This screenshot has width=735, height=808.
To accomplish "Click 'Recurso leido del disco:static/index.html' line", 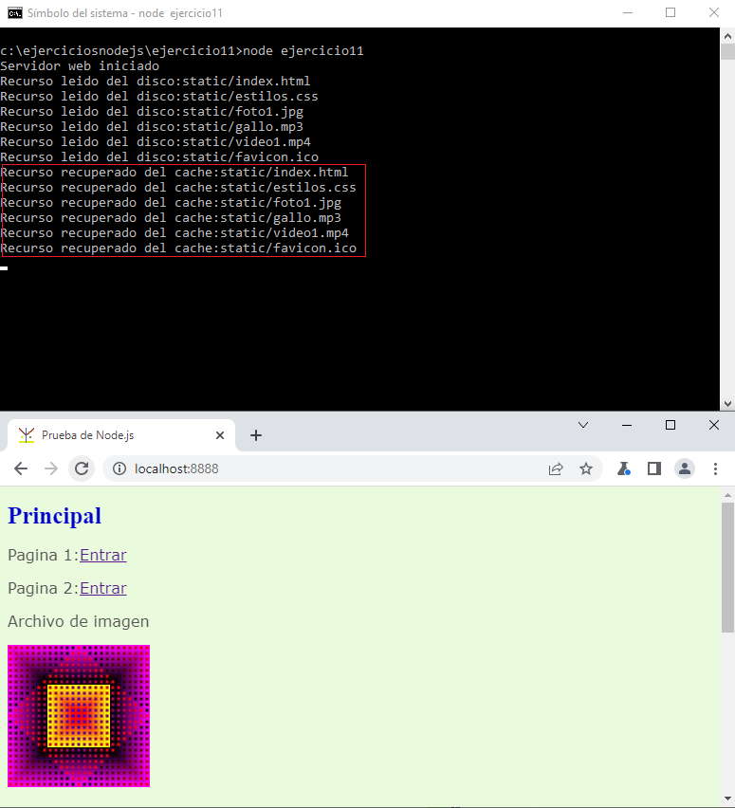I will click(156, 81).
